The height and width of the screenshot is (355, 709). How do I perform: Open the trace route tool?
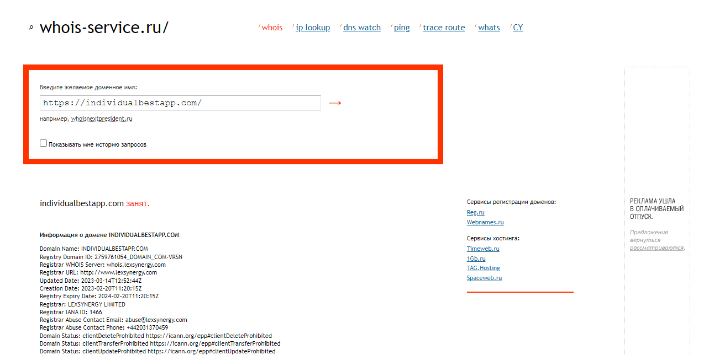[x=444, y=28]
